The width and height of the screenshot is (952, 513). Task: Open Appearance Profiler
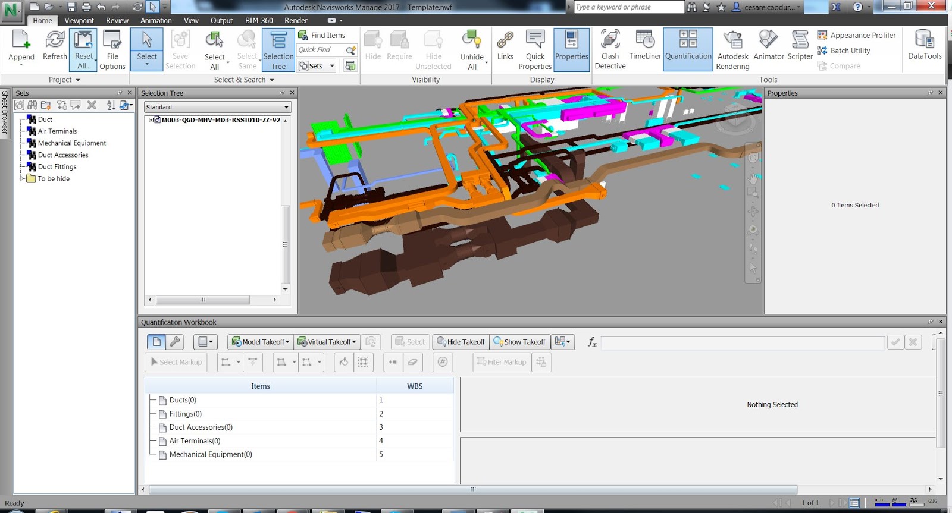[x=857, y=35]
